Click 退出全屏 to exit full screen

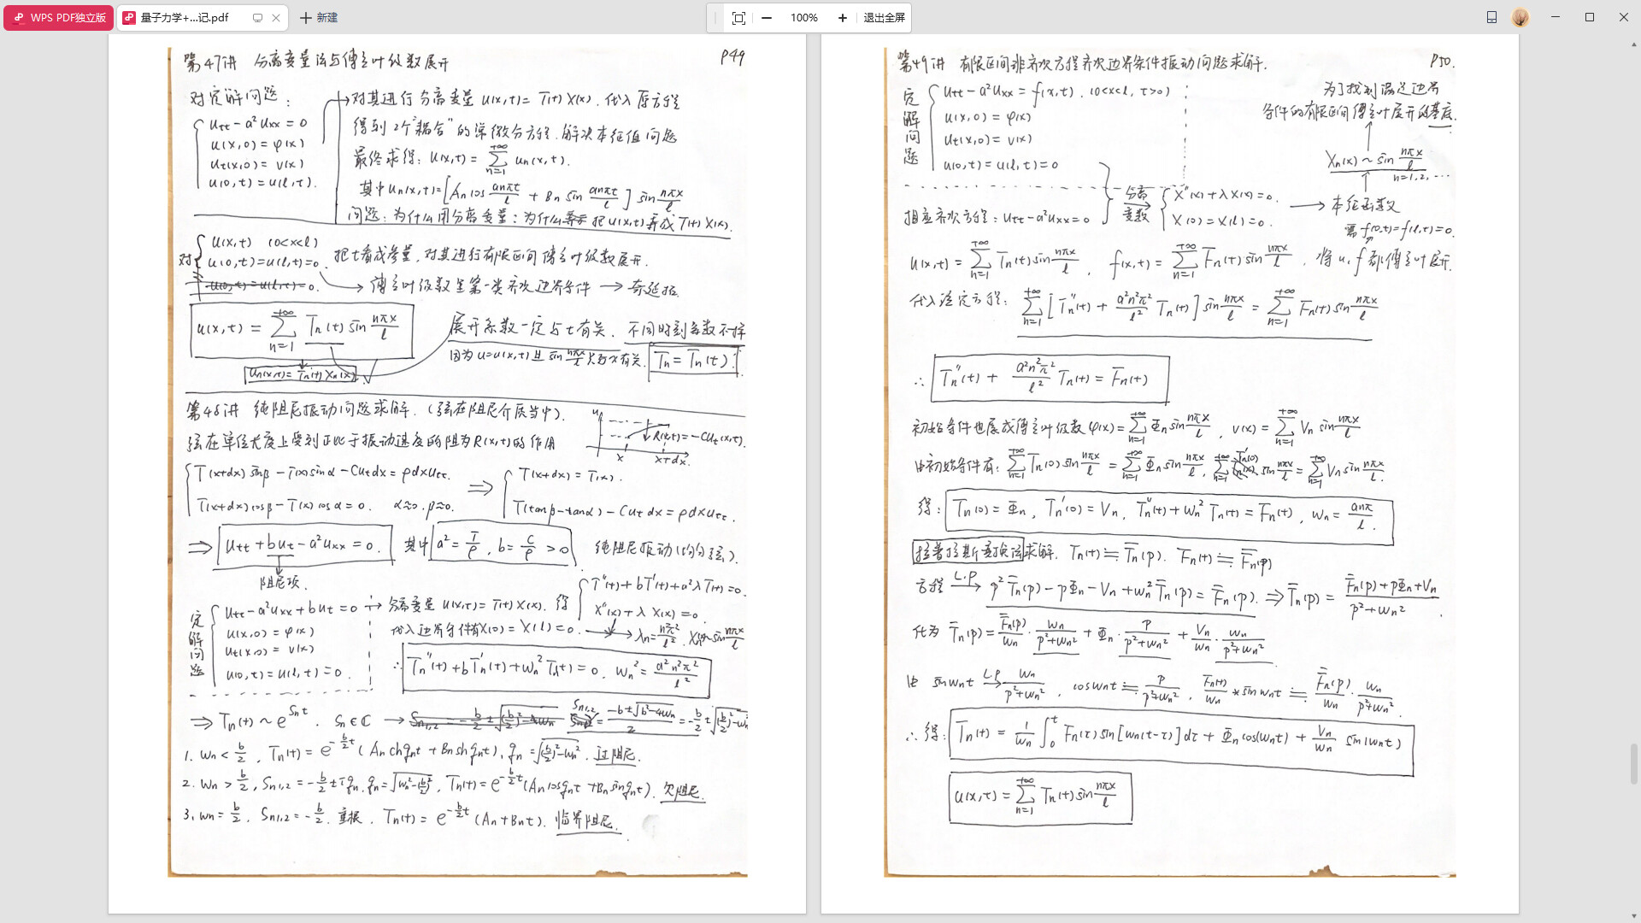884,18
